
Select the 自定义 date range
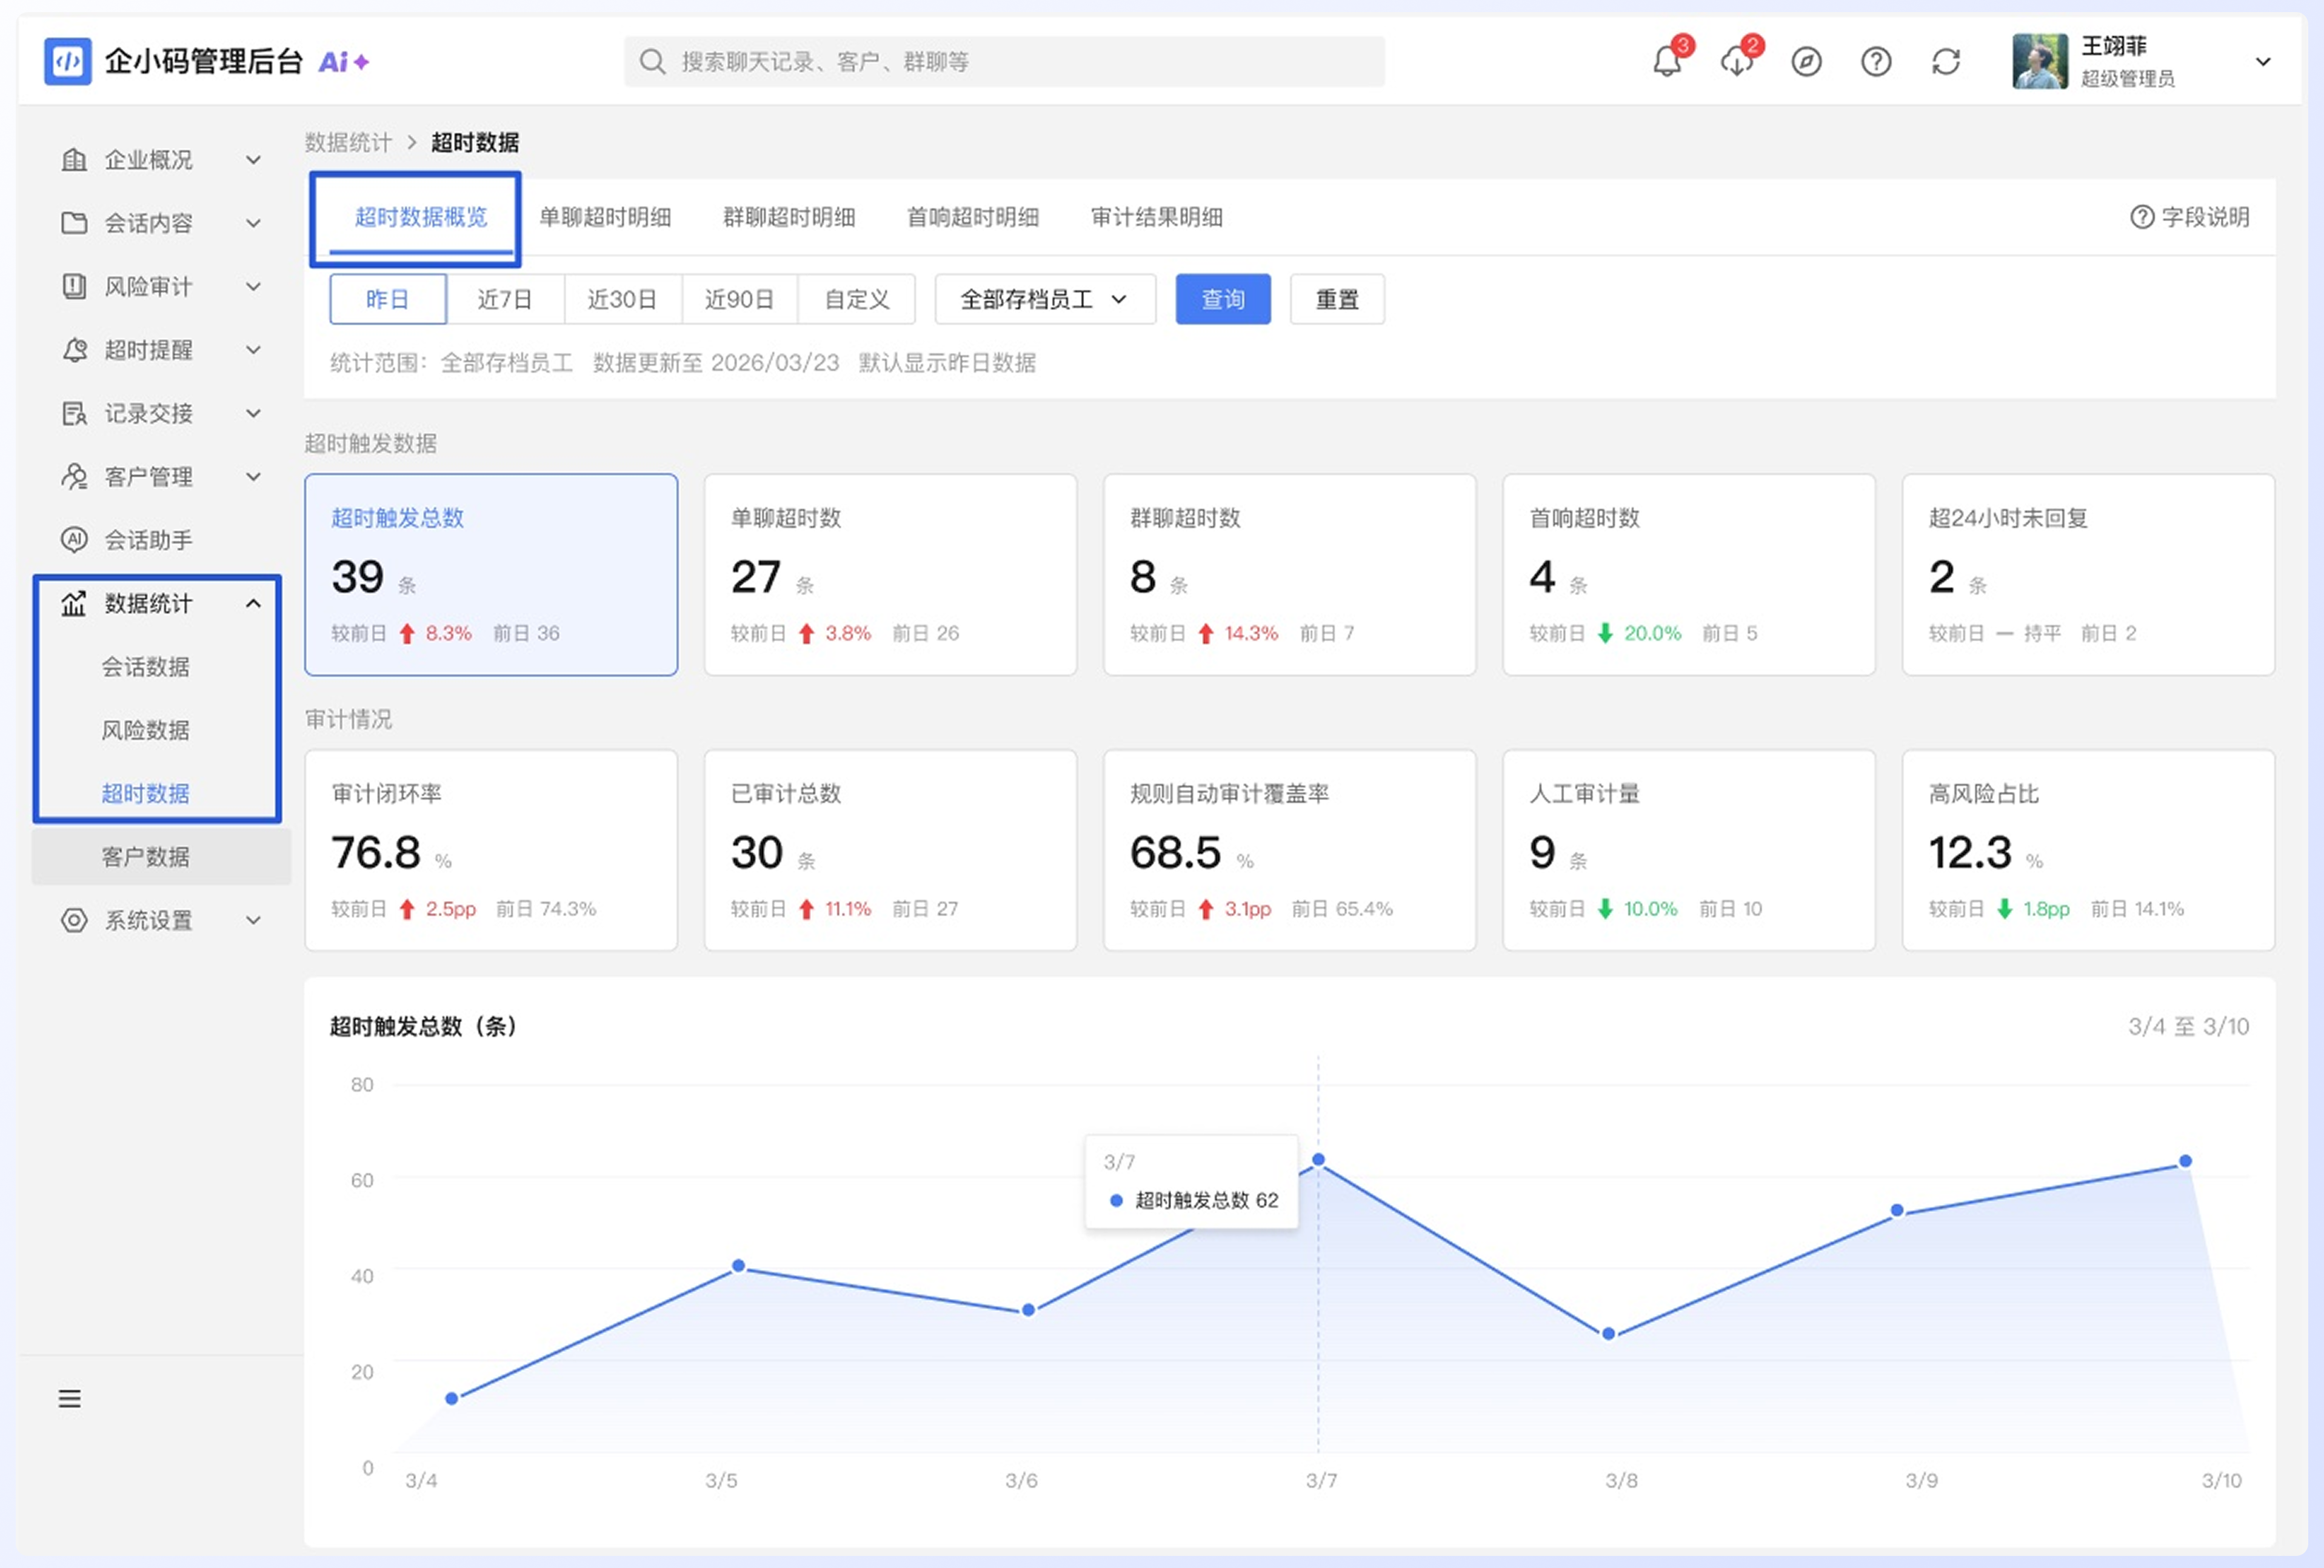(857, 299)
